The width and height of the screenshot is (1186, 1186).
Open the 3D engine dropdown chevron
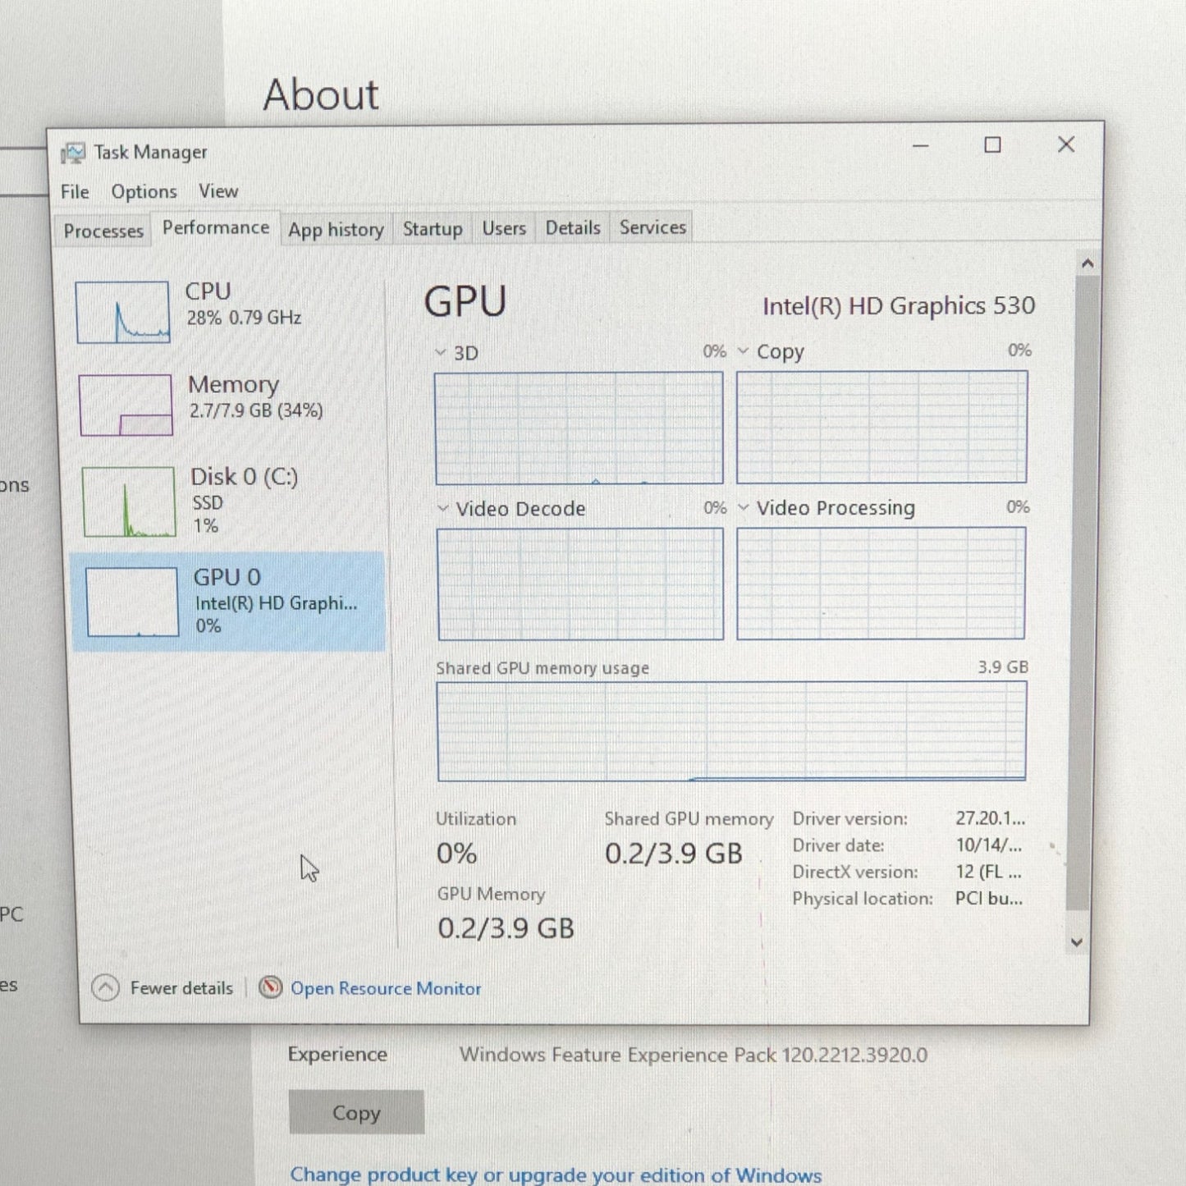[x=441, y=352]
